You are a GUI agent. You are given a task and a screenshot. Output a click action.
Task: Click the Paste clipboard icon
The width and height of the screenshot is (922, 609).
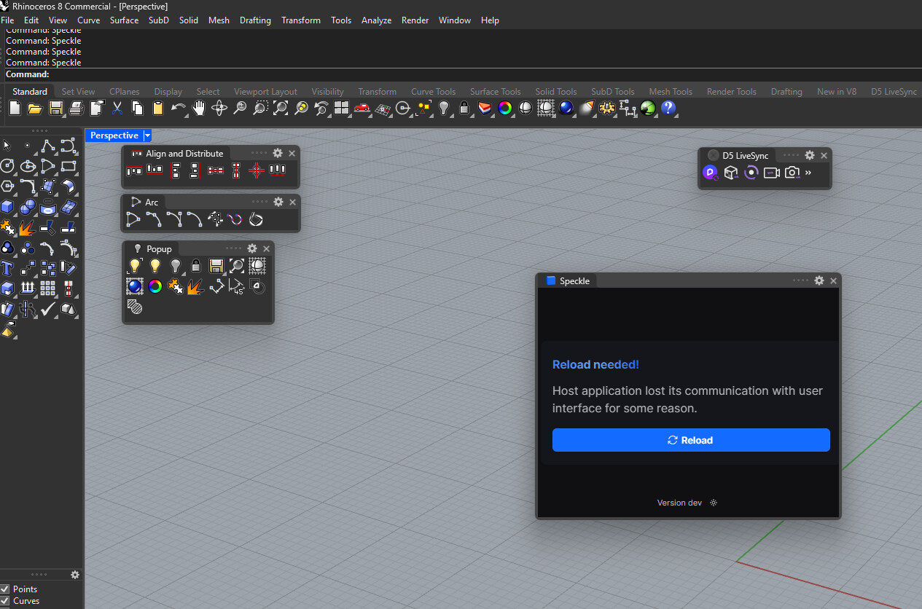click(157, 109)
